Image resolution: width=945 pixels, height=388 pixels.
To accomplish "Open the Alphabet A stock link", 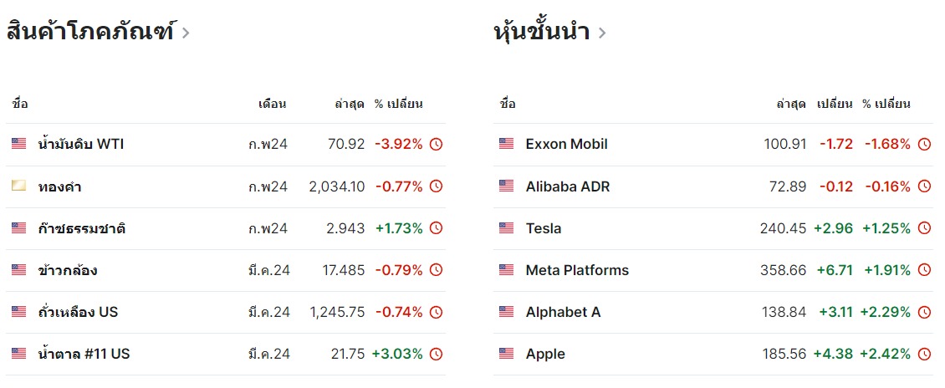I will point(563,312).
